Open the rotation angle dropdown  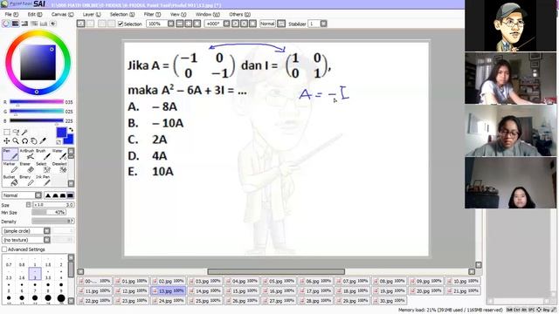pyautogui.click(x=226, y=24)
